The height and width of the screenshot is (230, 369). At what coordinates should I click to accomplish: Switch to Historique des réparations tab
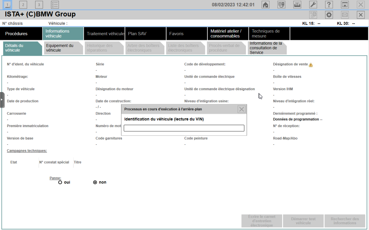click(x=104, y=48)
